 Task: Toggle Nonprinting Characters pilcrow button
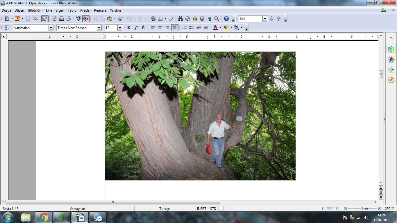[x=210, y=19]
